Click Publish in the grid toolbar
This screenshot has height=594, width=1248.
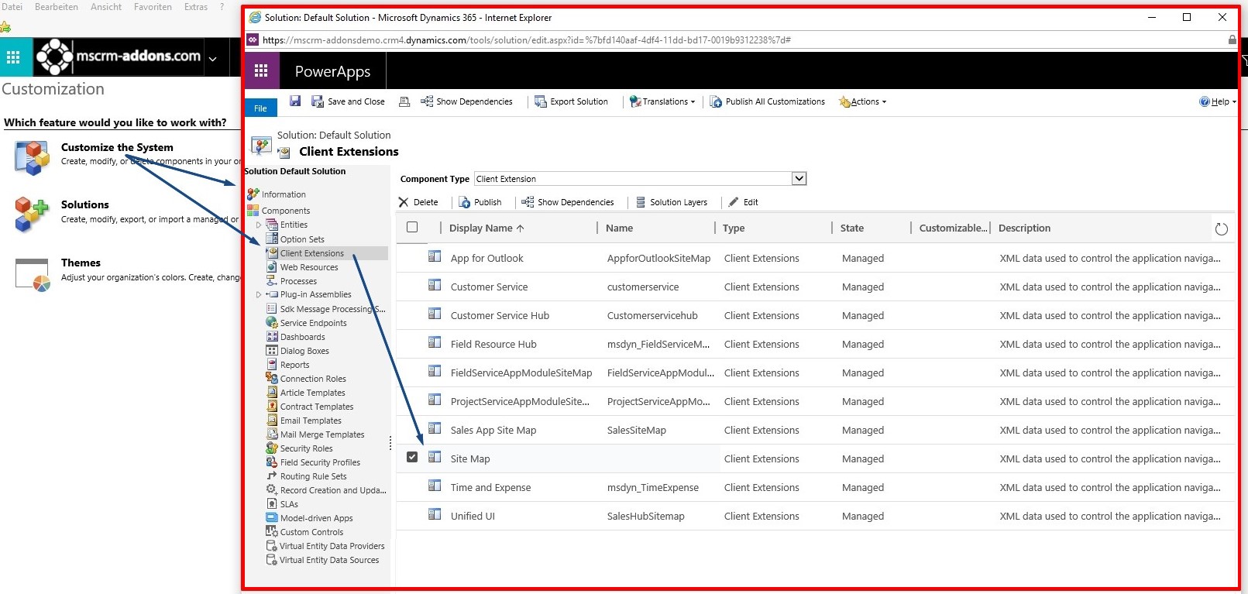point(480,202)
